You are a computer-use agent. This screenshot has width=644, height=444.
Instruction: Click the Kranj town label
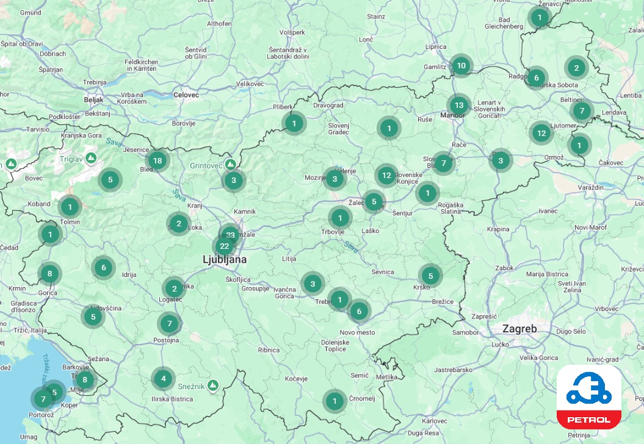pos(195,205)
